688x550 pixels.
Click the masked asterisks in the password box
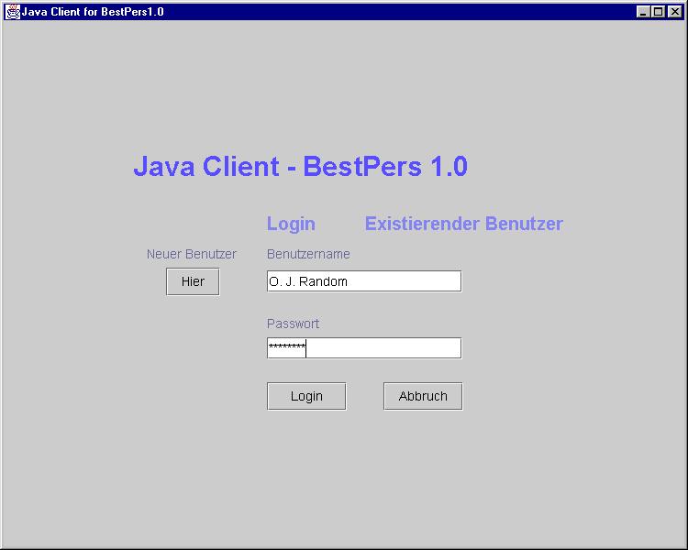tap(286, 348)
